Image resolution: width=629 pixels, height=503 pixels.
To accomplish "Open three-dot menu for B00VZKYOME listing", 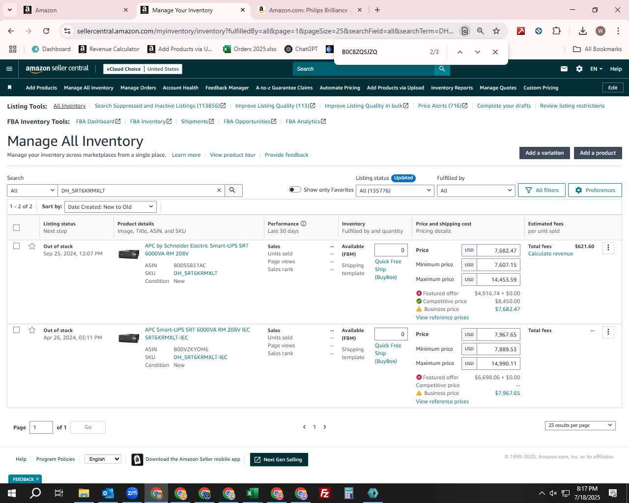I will [x=608, y=332].
